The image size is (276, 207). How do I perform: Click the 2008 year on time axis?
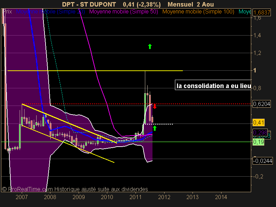50,197
